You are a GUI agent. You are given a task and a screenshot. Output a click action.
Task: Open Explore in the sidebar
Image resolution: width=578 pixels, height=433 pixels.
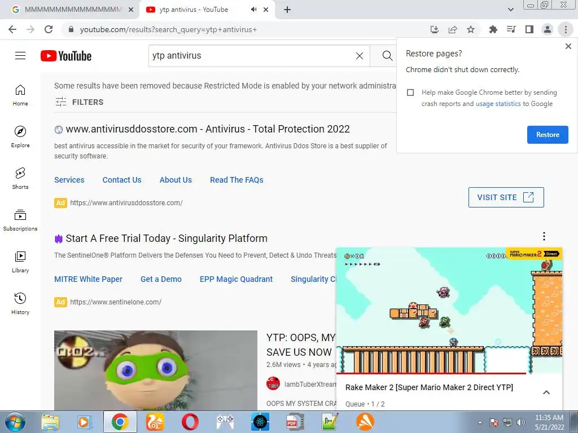20,136
